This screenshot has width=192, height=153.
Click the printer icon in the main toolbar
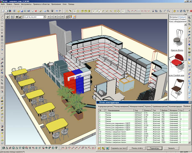coord(48,11)
